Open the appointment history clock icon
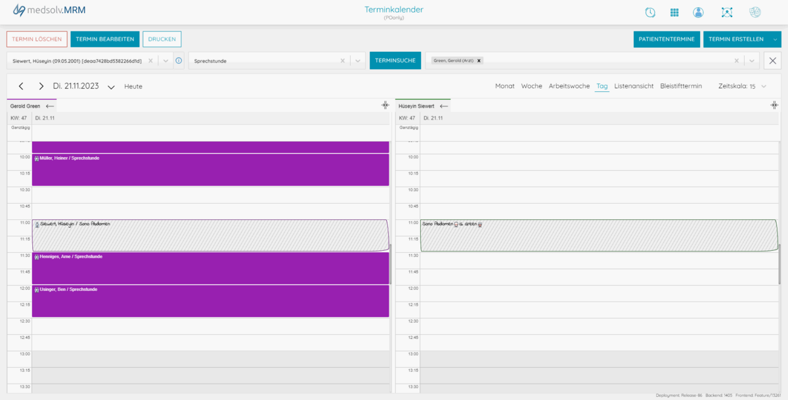788x400 pixels. (x=650, y=12)
